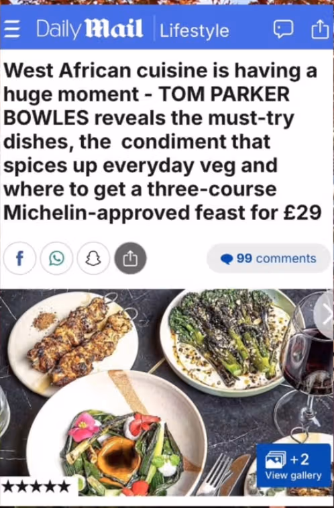Share article via Snapchat icon

[93, 258]
